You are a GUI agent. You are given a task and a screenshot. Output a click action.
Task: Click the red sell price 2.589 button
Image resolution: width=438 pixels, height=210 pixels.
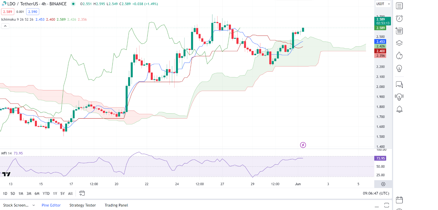8,12
